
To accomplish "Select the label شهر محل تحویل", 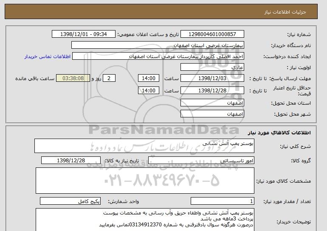I will coord(292,114).
